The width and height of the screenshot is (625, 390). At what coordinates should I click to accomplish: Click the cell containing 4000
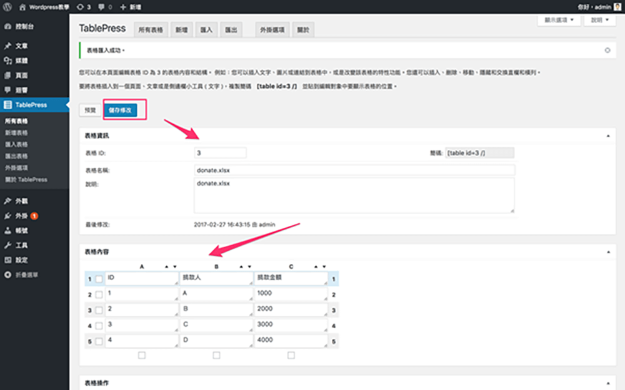[291, 341]
